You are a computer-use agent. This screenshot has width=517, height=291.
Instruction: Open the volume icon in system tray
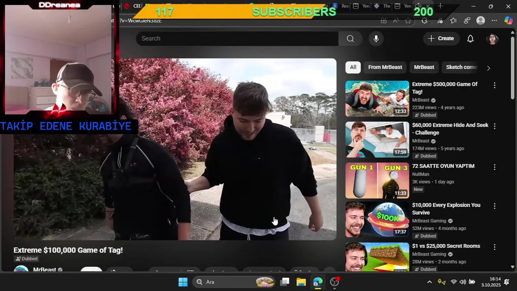click(463, 282)
